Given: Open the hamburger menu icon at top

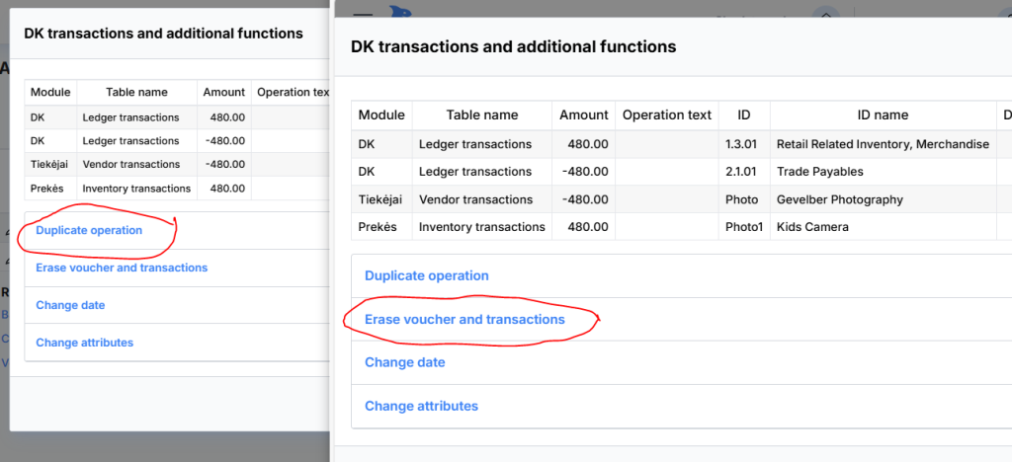Looking at the screenshot, I should tap(363, 12).
